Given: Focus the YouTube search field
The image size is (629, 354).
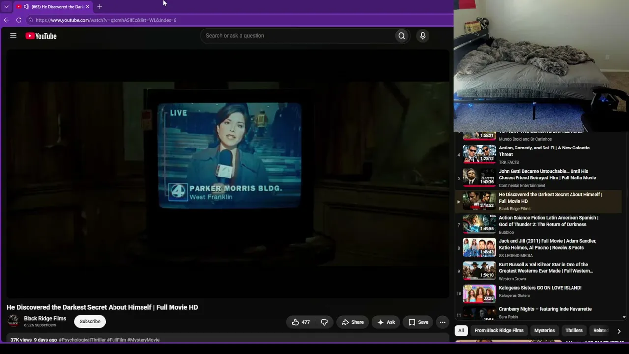Looking at the screenshot, I should tap(297, 36).
